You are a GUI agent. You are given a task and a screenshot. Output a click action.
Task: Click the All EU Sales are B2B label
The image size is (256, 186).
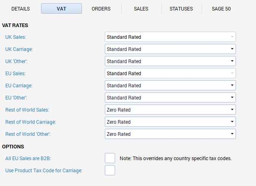click(x=28, y=159)
